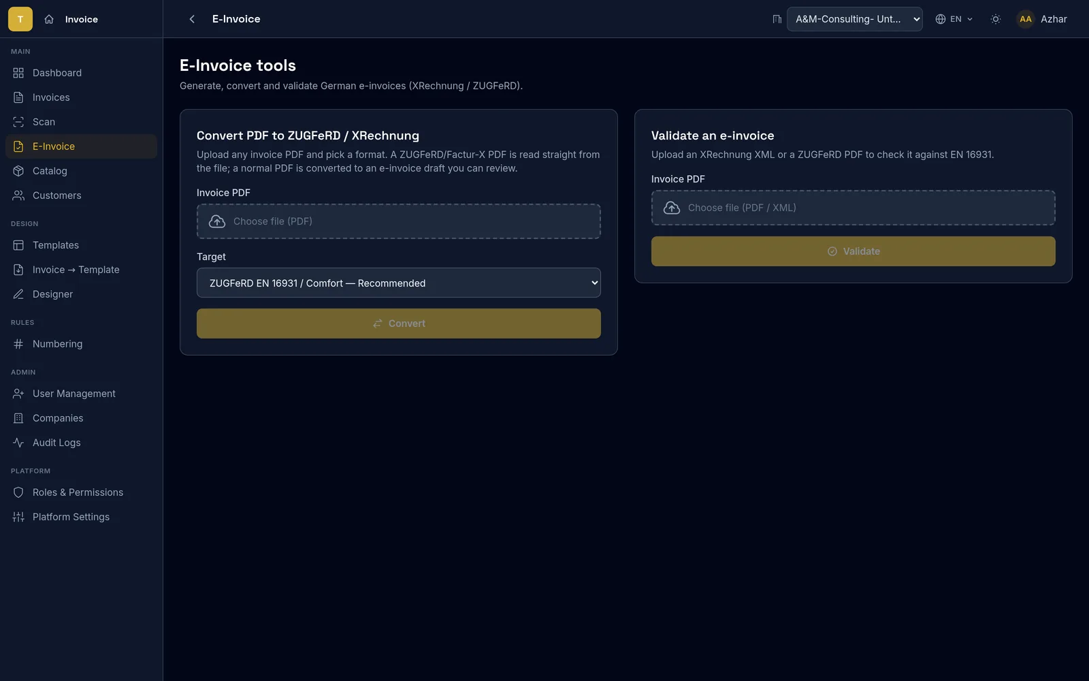
Task: Open User Management
Action: (x=81, y=394)
